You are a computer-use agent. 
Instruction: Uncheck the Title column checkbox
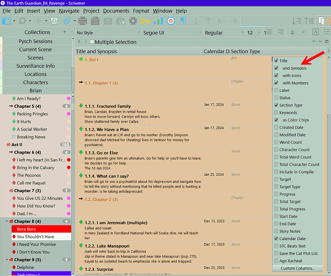click(x=276, y=61)
